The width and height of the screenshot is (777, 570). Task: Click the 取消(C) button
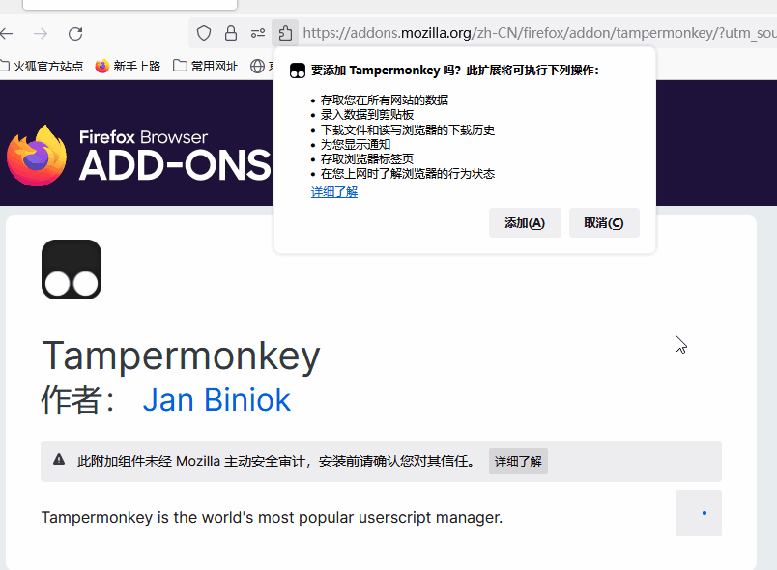[x=604, y=223]
